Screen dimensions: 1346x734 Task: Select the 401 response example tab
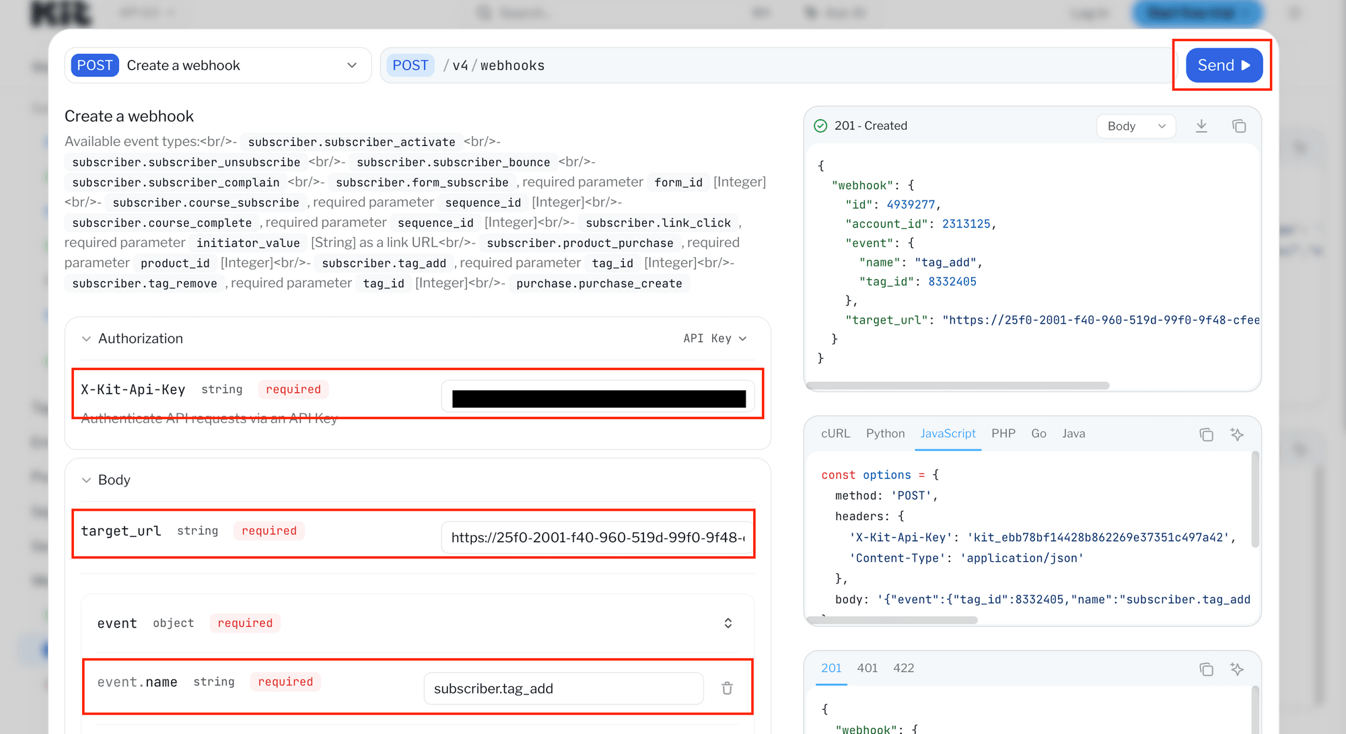pos(867,668)
